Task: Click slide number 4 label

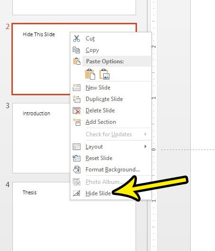Action: point(8,185)
